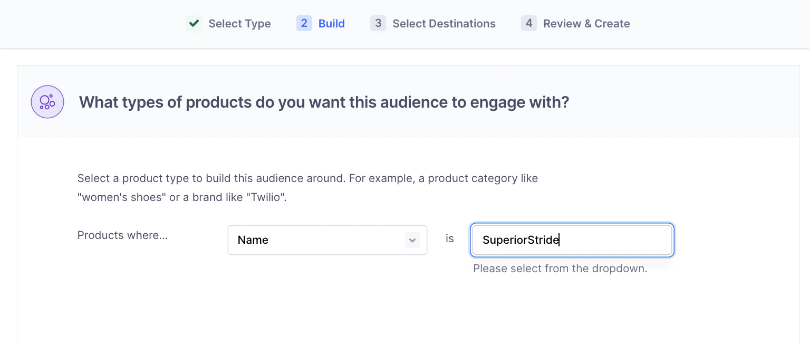This screenshot has height=344, width=809.
Task: Click the highlighted blue step number 2
Action: coord(304,23)
